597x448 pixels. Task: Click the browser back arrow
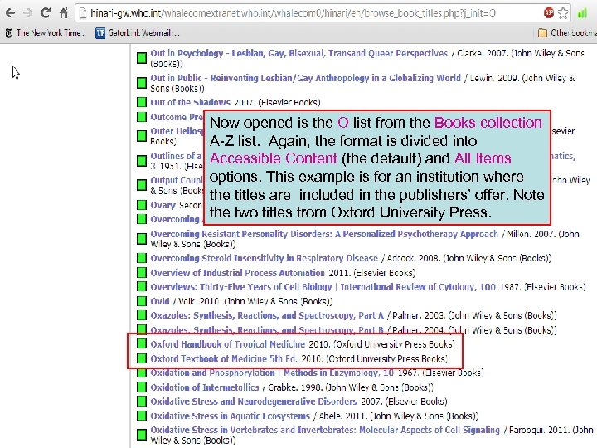10,13
